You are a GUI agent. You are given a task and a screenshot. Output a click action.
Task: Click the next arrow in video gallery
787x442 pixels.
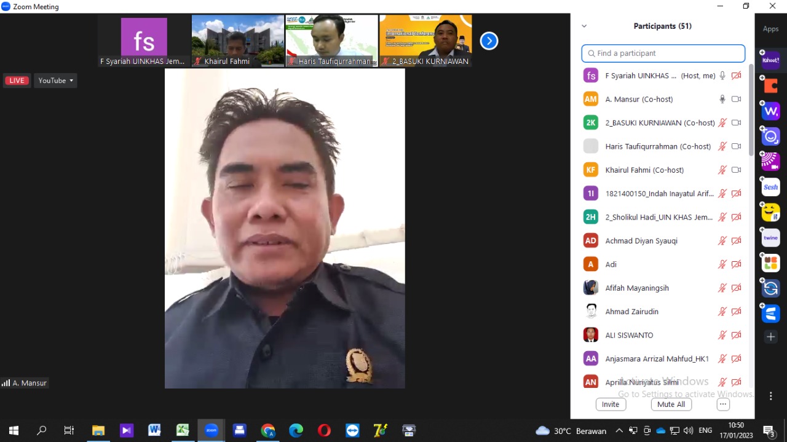point(489,41)
